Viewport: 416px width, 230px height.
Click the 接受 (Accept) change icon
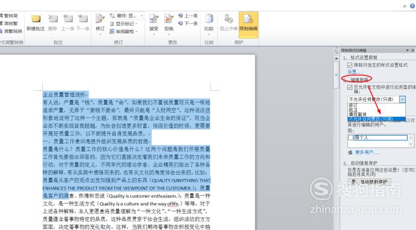[x=154, y=23]
